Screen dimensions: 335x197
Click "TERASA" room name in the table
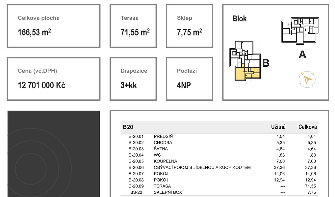click(162, 186)
